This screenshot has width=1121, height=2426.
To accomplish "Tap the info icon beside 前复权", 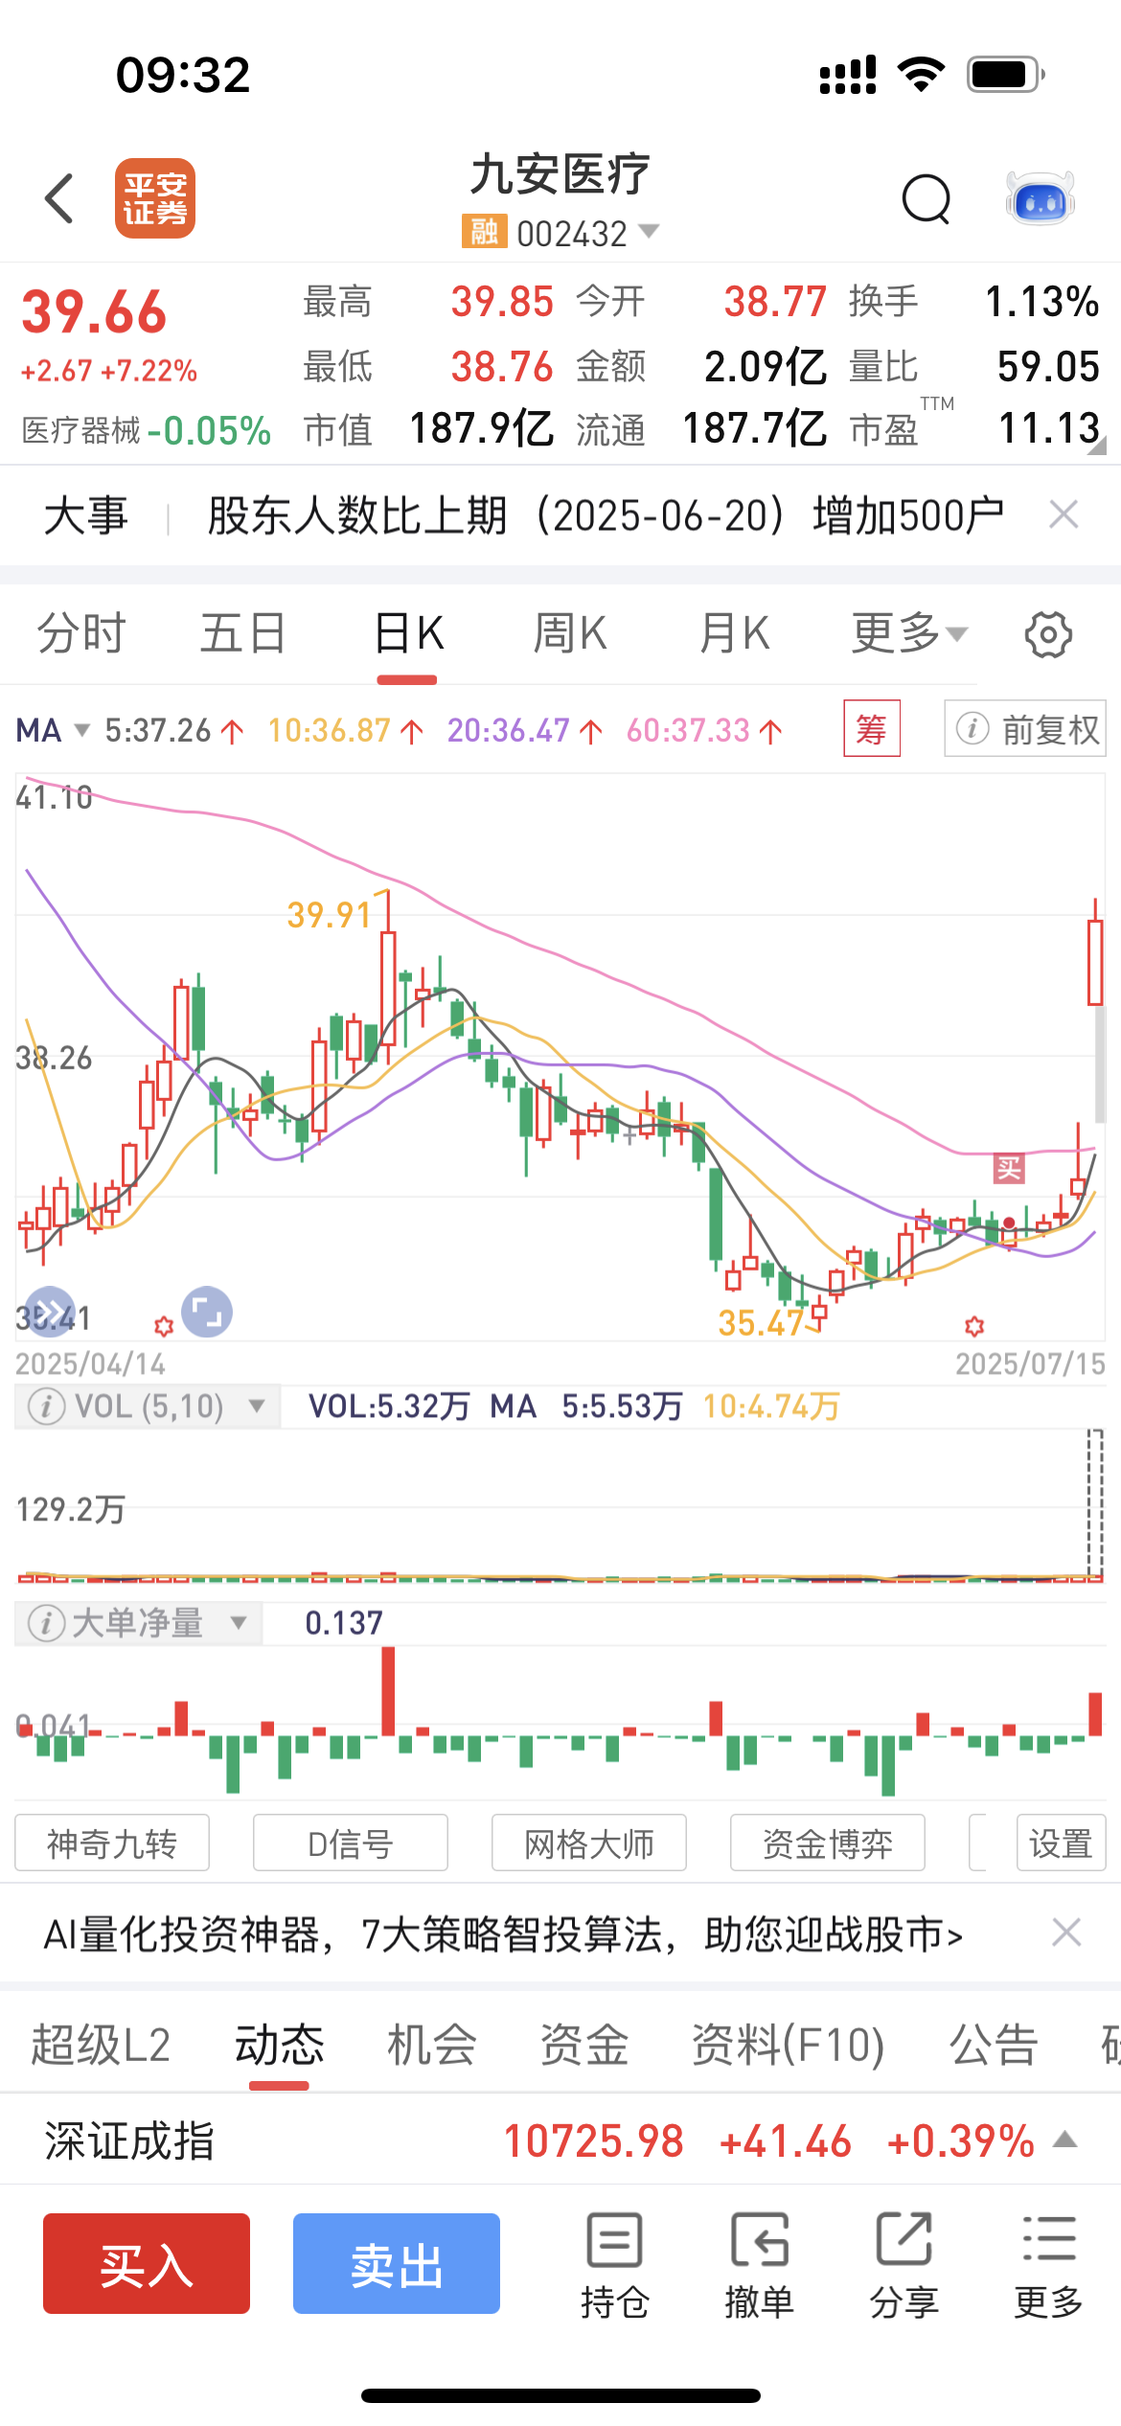I will [972, 729].
